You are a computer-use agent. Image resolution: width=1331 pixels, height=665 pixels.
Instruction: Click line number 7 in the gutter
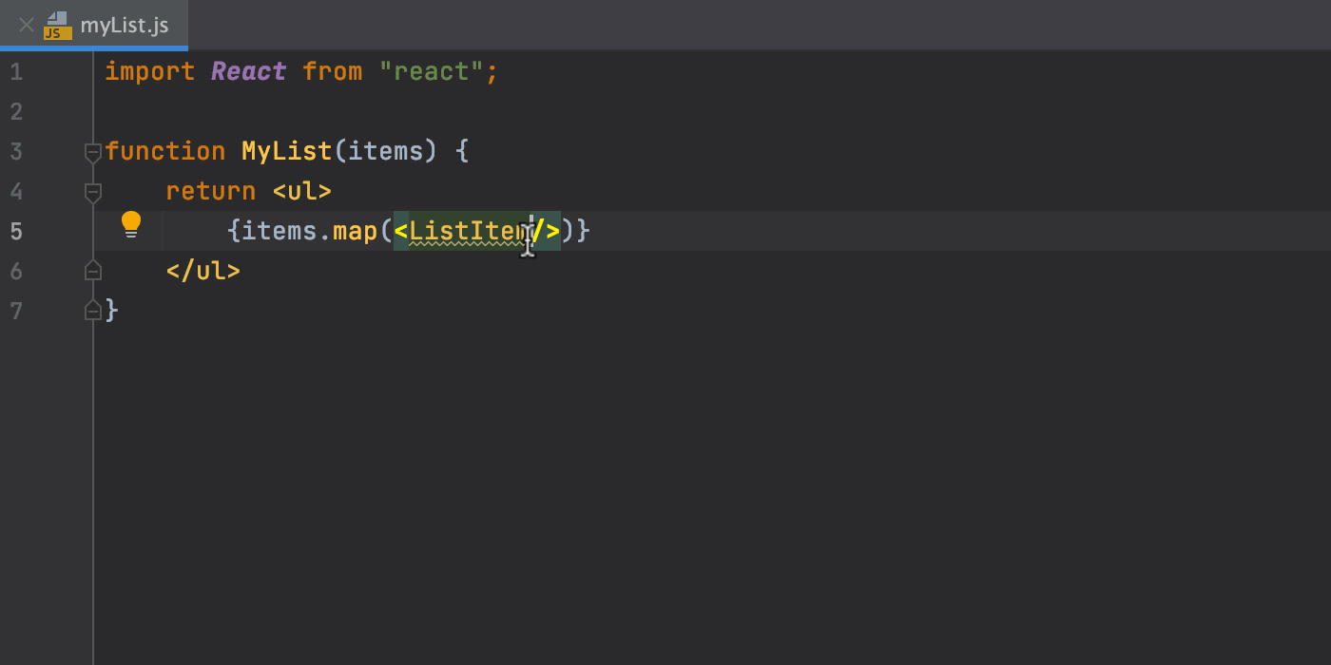pos(15,312)
